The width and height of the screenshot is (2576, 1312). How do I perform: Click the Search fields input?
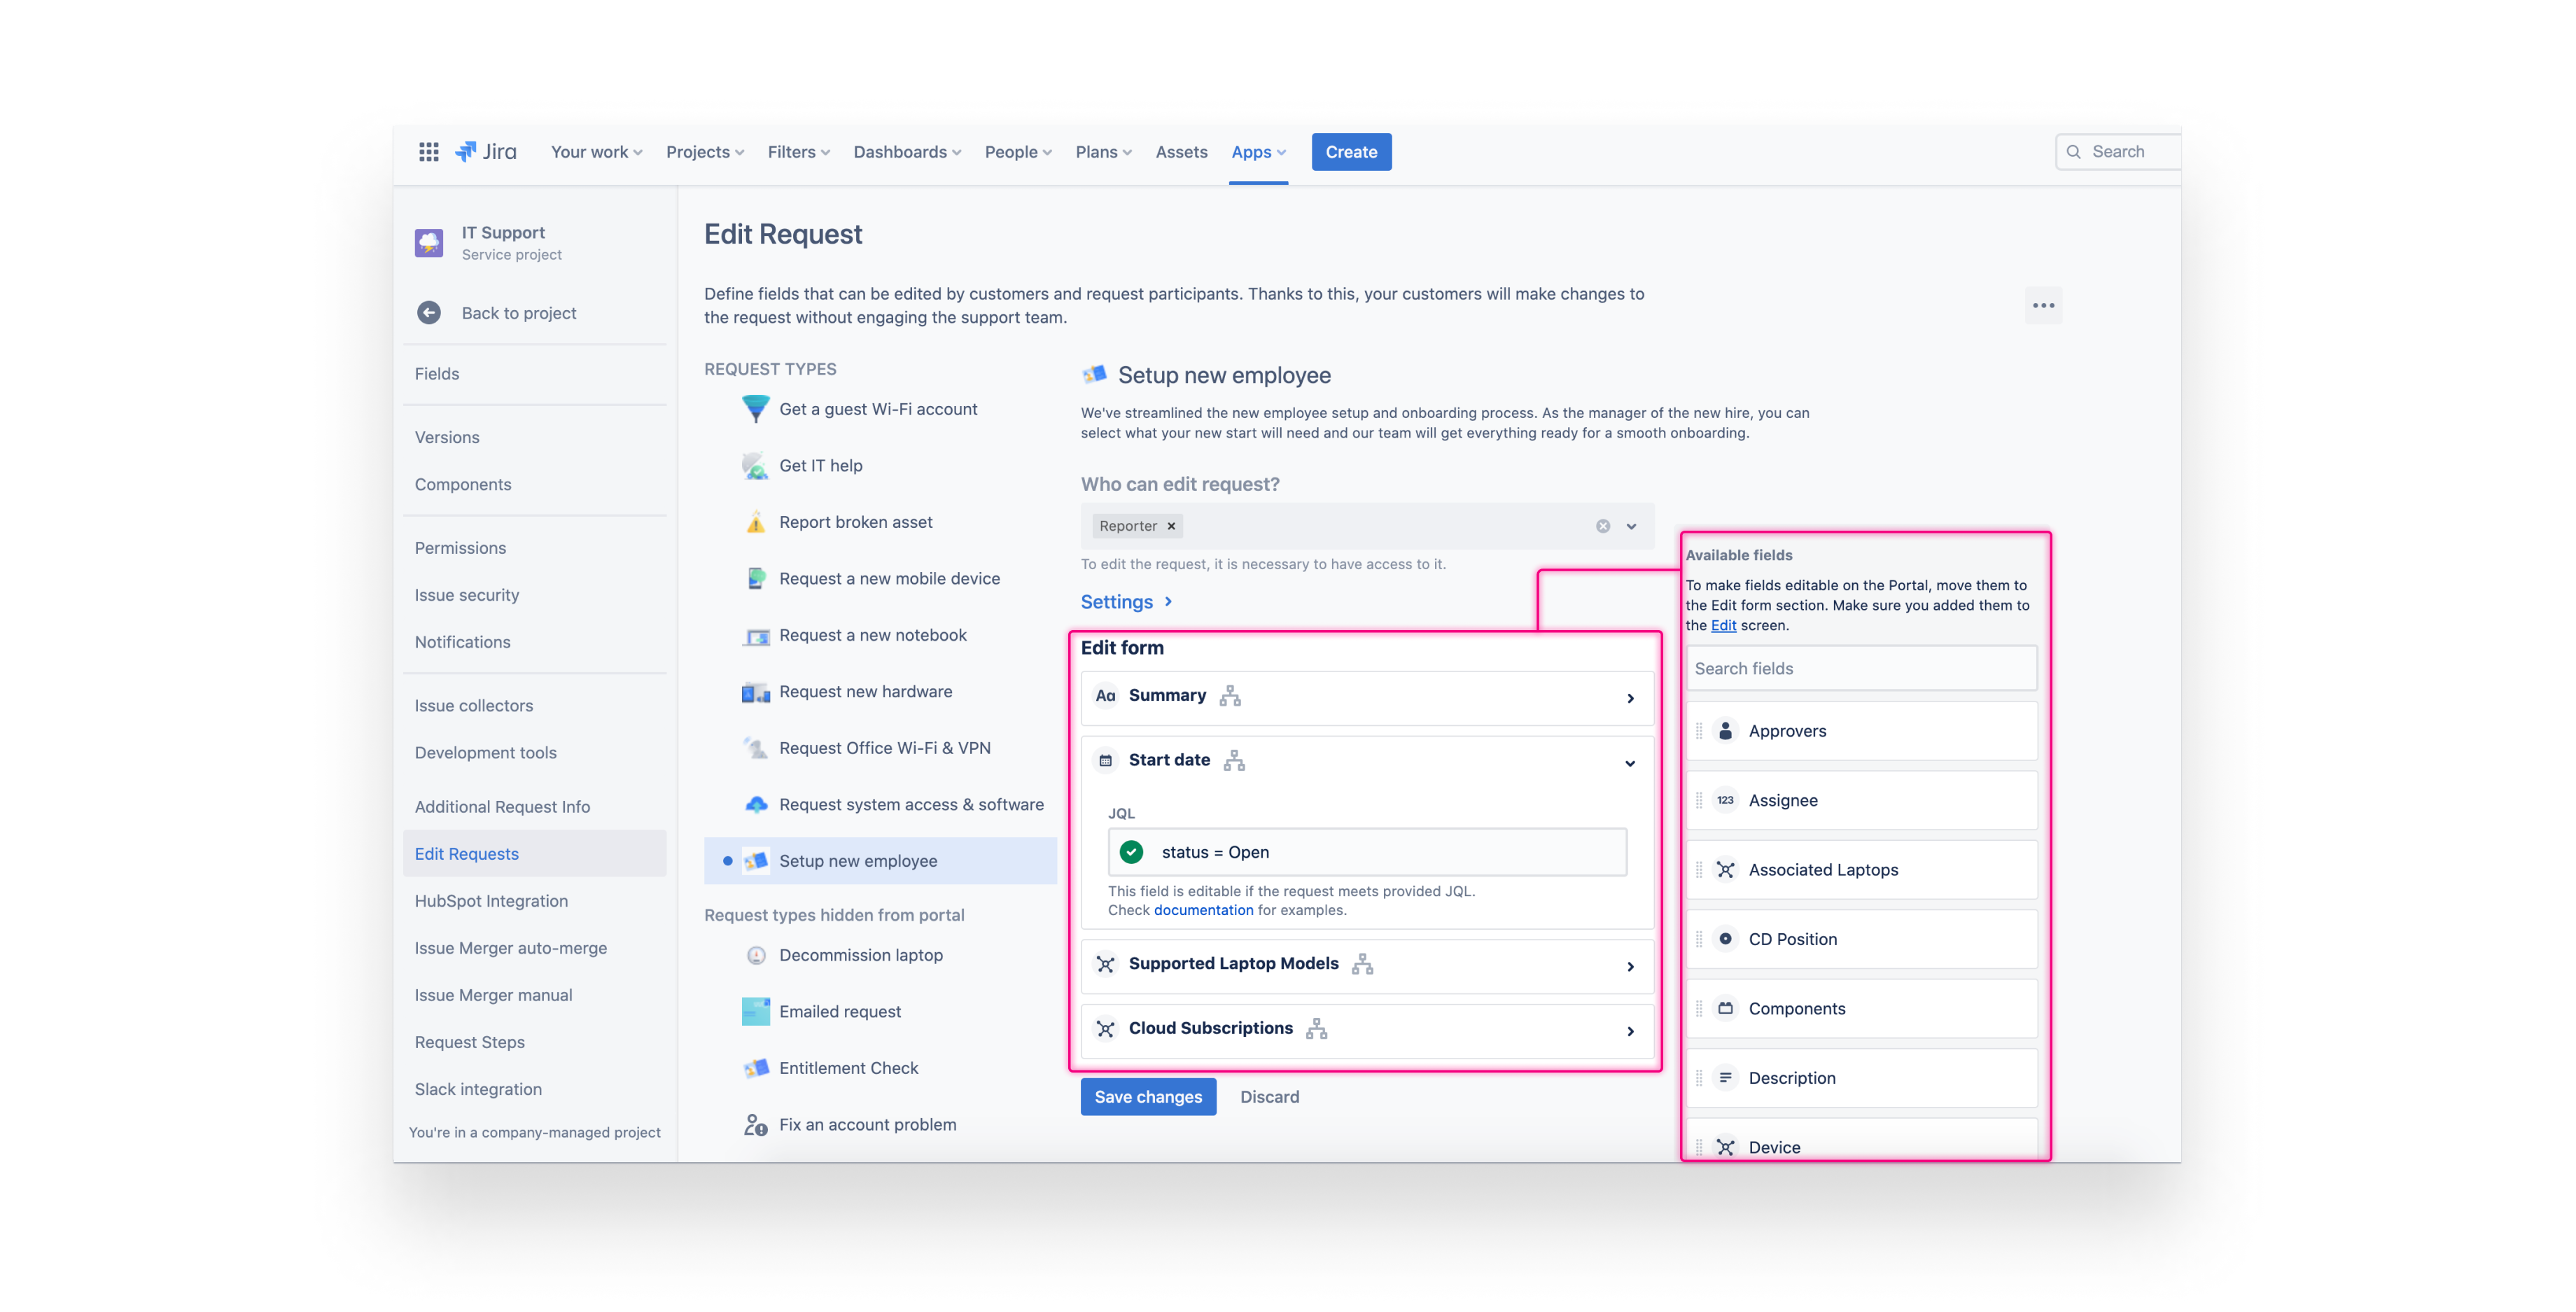coord(1861,669)
